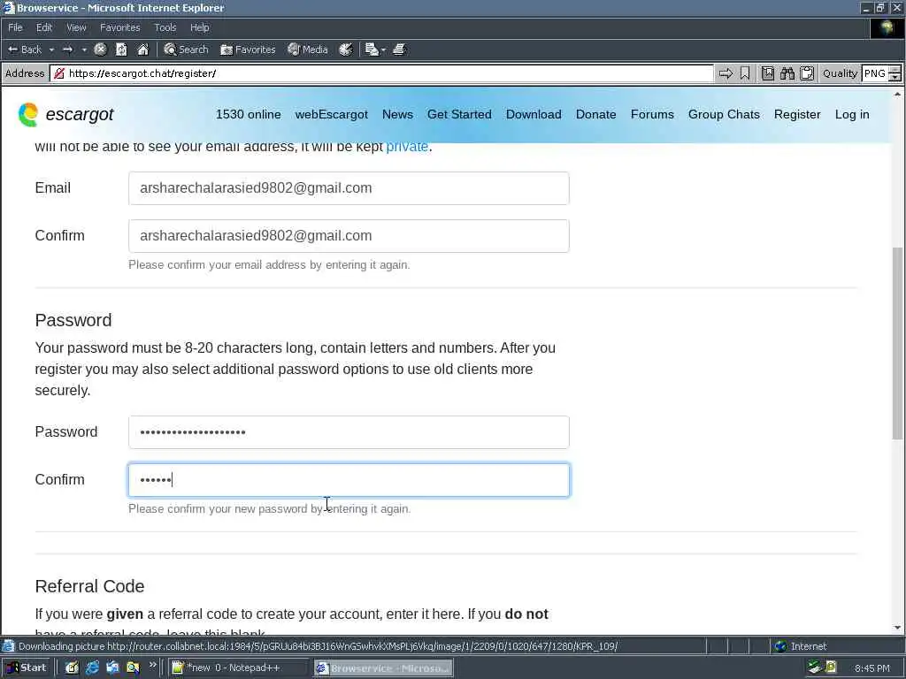
Task: Open the View menu
Action: click(x=76, y=27)
